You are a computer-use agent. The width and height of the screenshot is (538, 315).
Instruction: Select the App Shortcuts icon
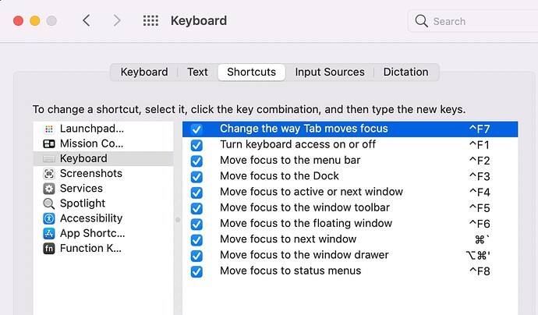click(x=49, y=233)
